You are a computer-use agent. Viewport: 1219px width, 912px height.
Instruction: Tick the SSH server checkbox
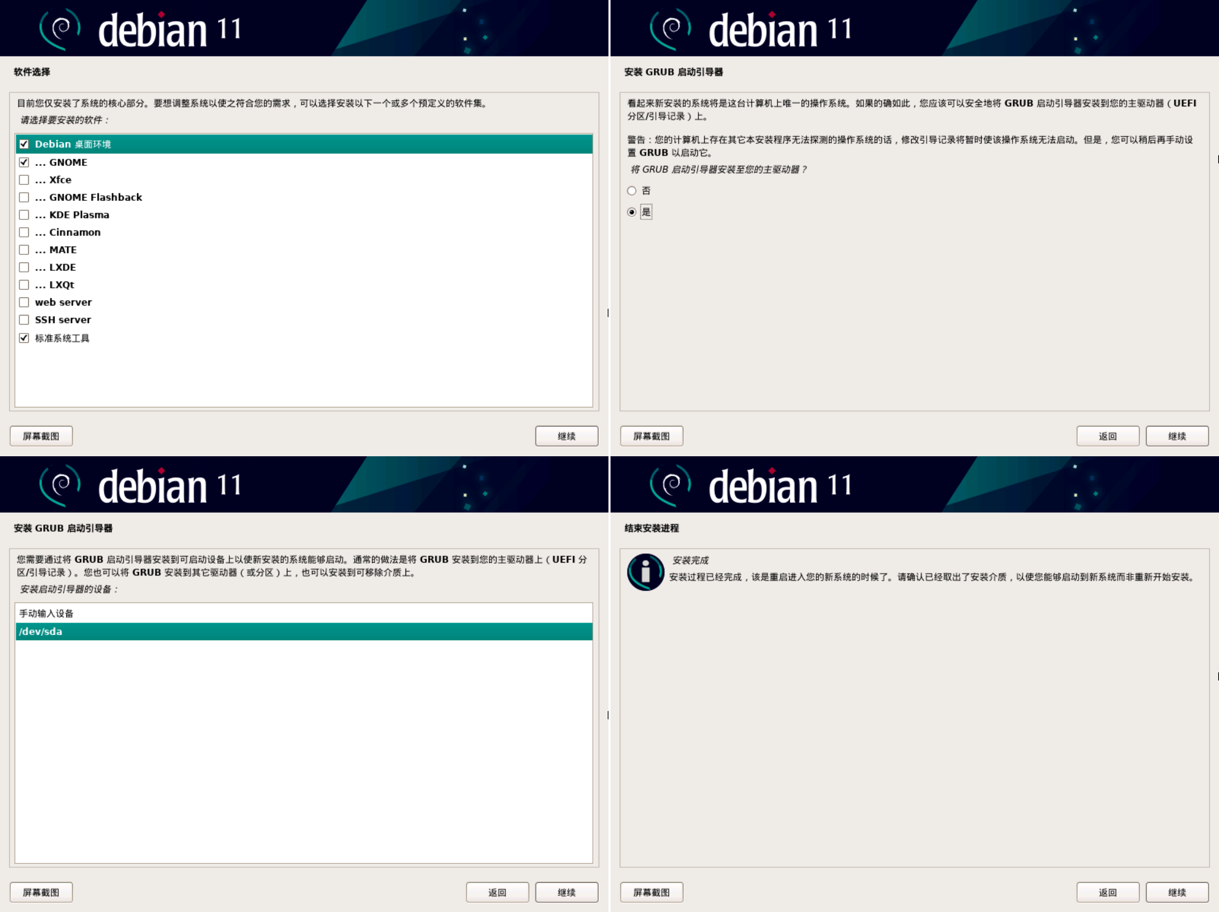coord(24,320)
